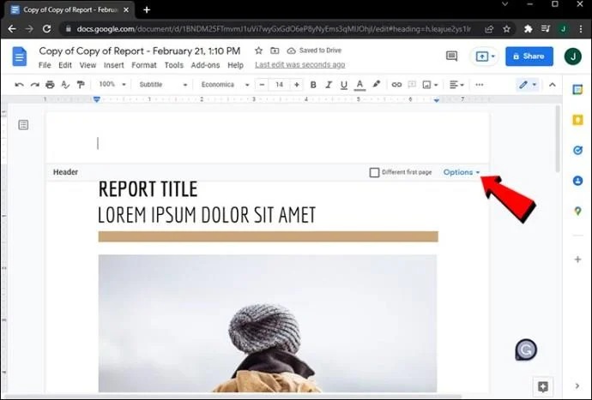This screenshot has height=400, width=592.
Task: Click the document title text
Action: pos(140,51)
